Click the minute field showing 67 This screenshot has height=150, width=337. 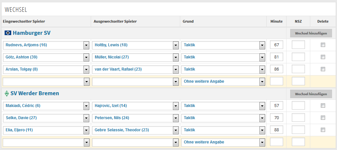[x=276, y=45]
